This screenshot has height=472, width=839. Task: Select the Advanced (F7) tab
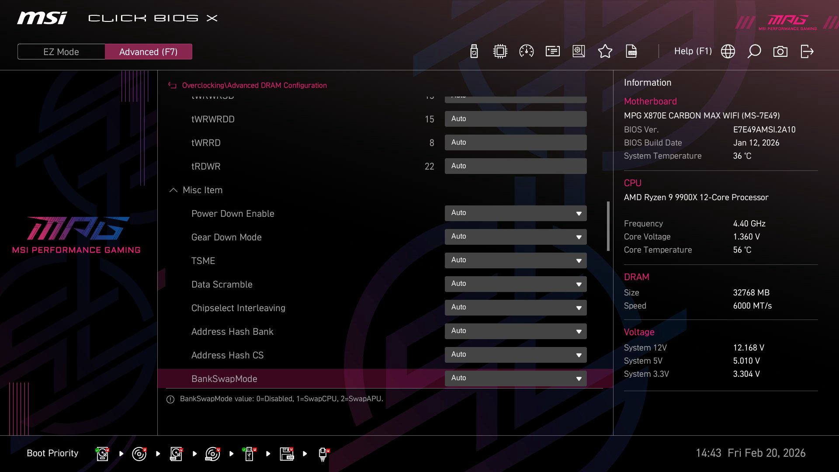point(149,52)
